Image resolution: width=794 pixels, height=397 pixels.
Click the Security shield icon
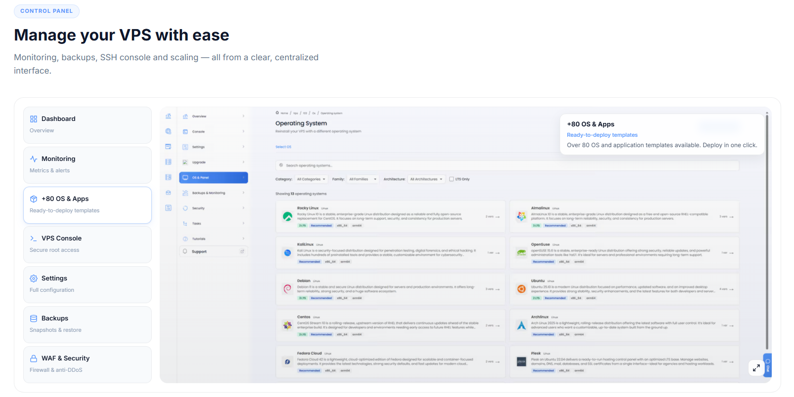click(185, 208)
